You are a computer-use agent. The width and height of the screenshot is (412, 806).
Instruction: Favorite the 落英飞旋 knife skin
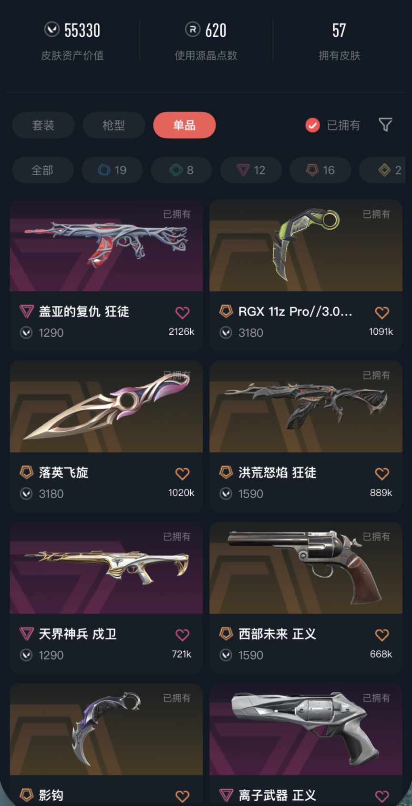tap(183, 474)
